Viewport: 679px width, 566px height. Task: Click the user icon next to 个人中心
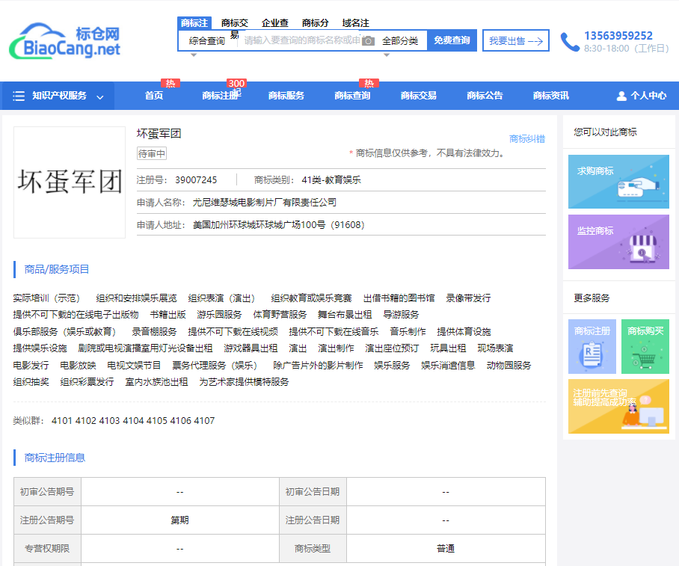point(621,96)
